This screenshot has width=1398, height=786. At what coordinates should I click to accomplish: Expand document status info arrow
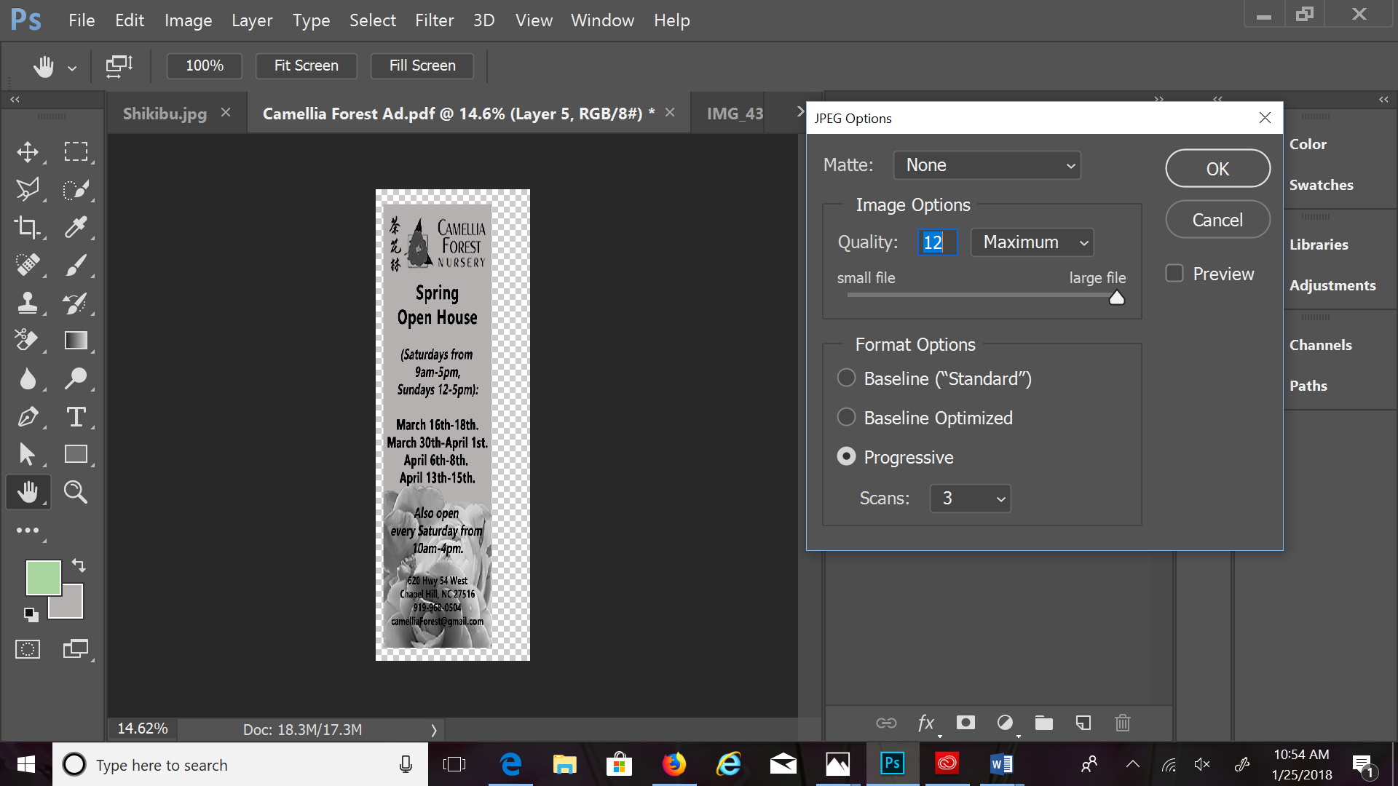coord(434,730)
